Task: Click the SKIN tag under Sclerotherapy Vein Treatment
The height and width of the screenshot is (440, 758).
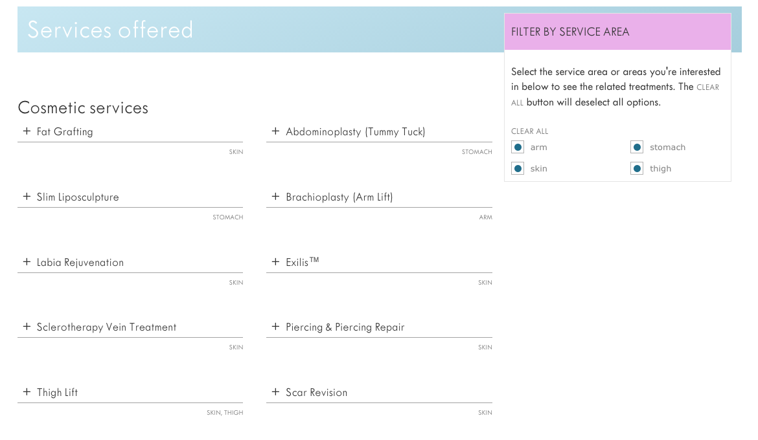Action: pyautogui.click(x=236, y=347)
